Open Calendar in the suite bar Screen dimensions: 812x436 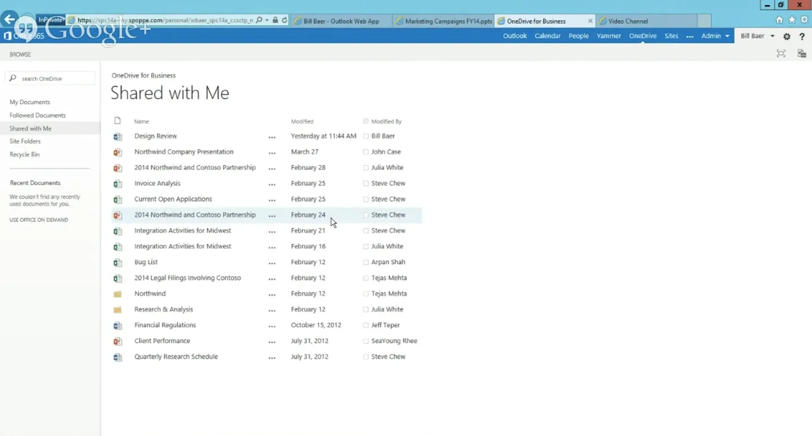[x=548, y=36]
